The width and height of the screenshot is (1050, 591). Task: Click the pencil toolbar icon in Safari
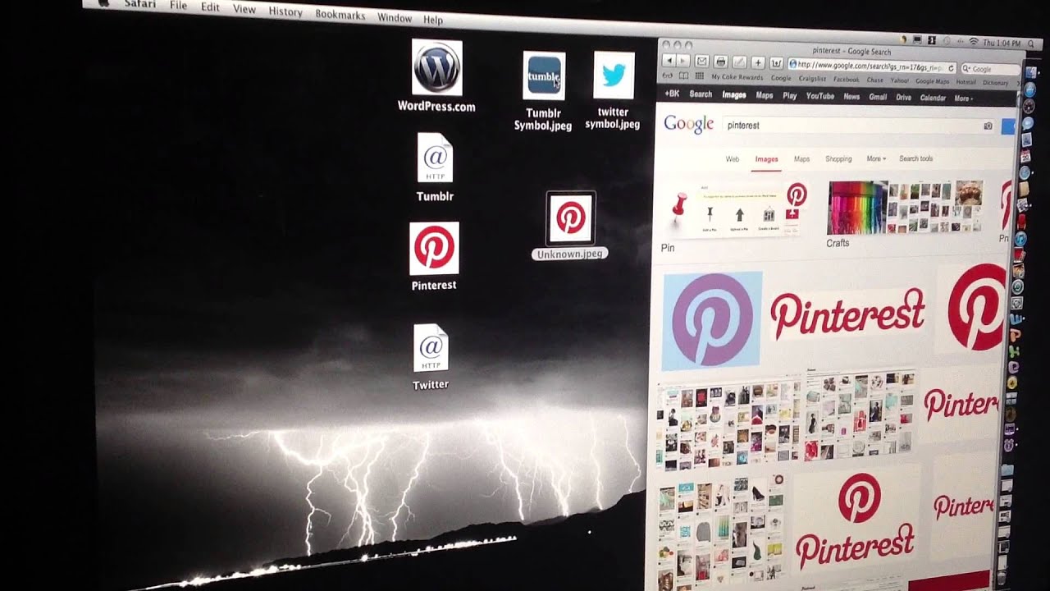click(x=740, y=62)
